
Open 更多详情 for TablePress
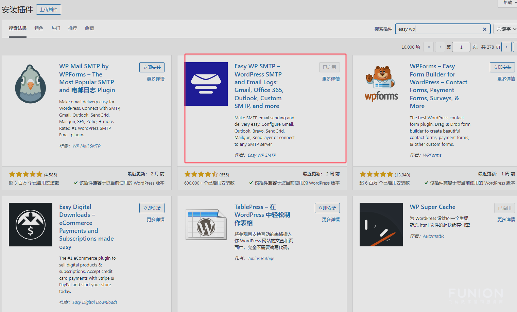tap(331, 220)
